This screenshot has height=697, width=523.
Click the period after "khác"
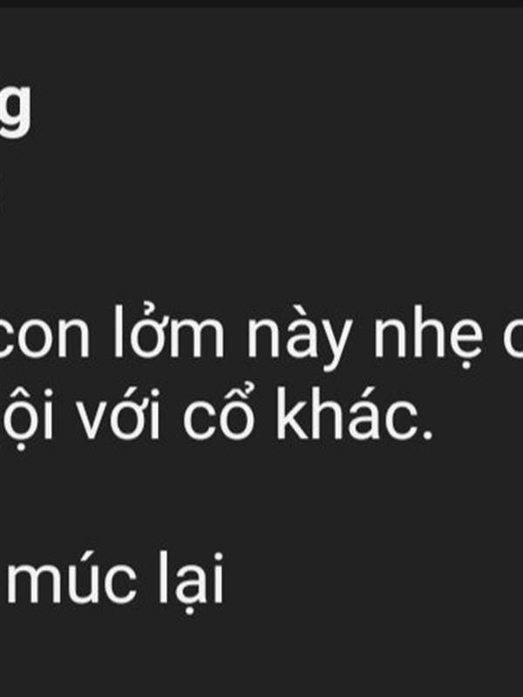(428, 435)
